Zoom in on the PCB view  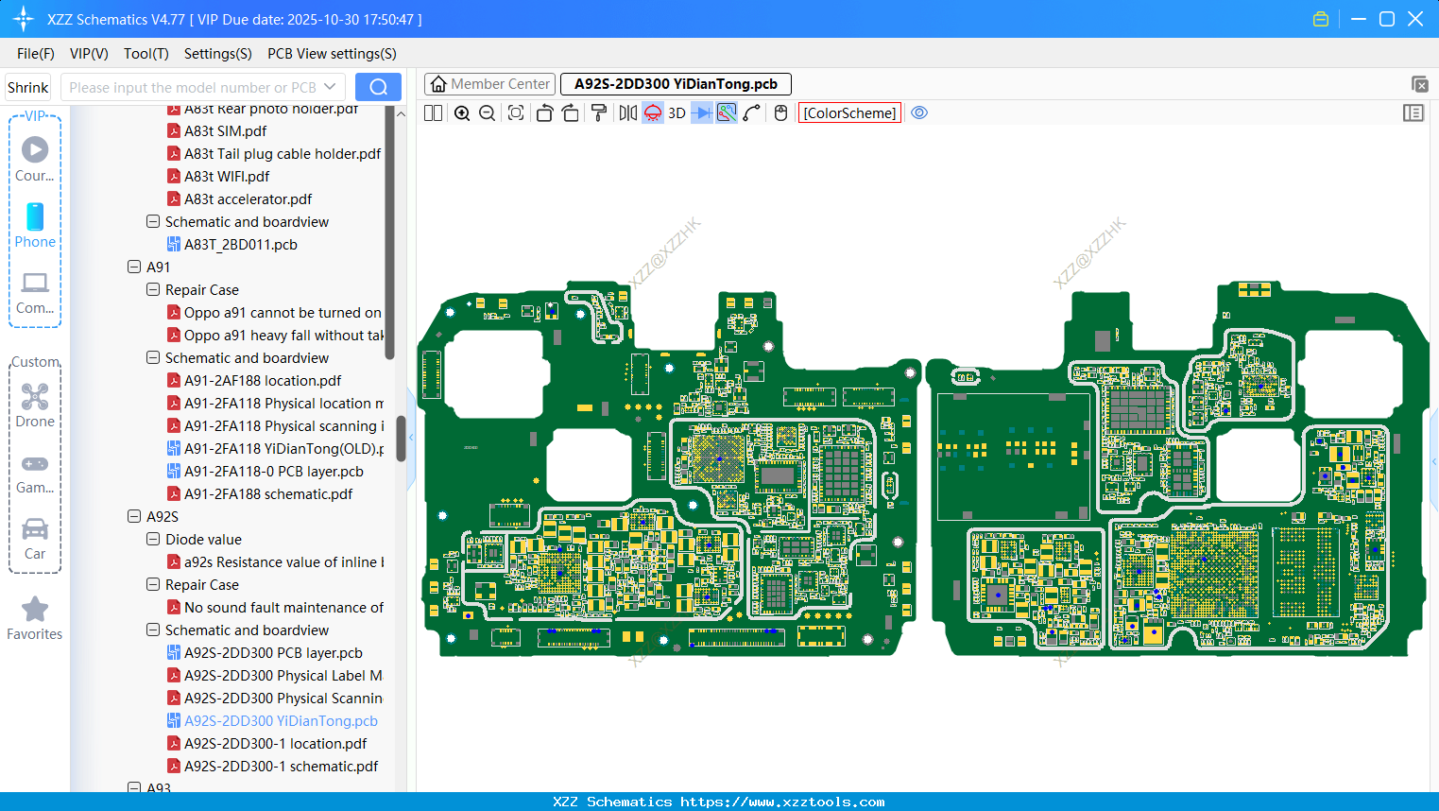click(462, 112)
